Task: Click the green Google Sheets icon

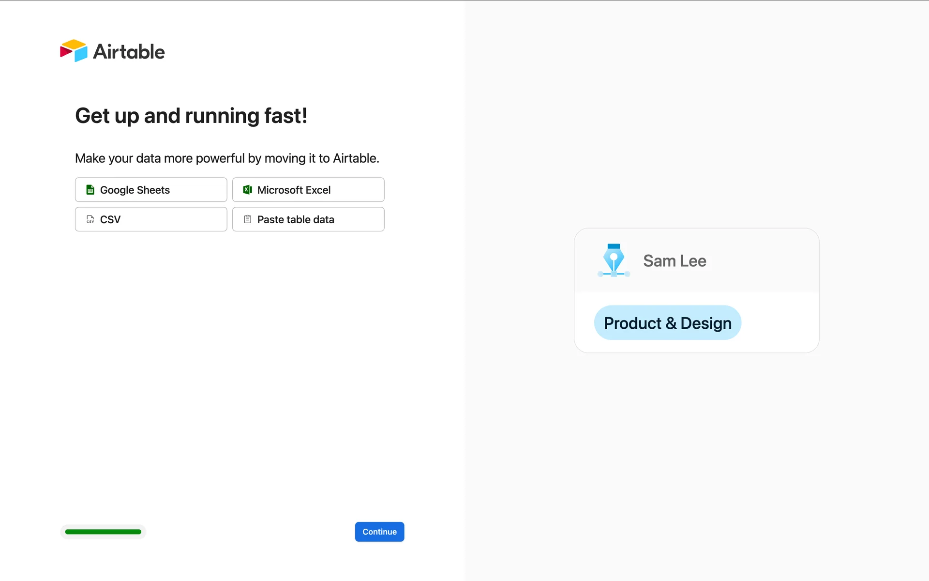Action: 90,190
